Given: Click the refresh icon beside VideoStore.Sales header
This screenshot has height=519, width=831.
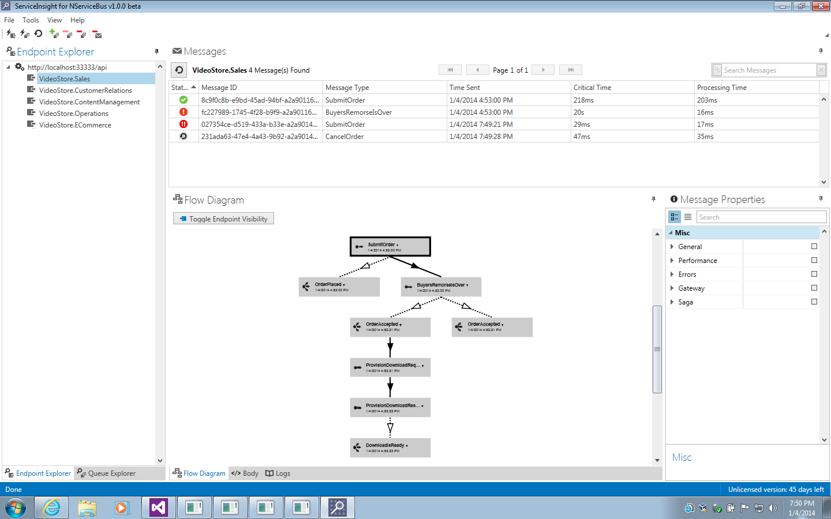Looking at the screenshot, I should (179, 70).
